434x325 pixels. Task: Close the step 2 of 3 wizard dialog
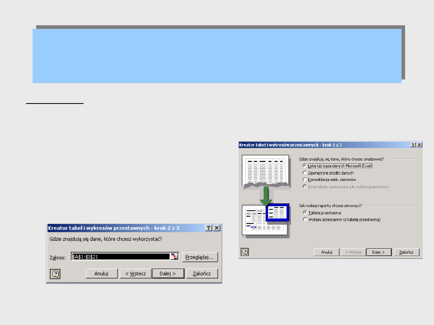pos(217,228)
